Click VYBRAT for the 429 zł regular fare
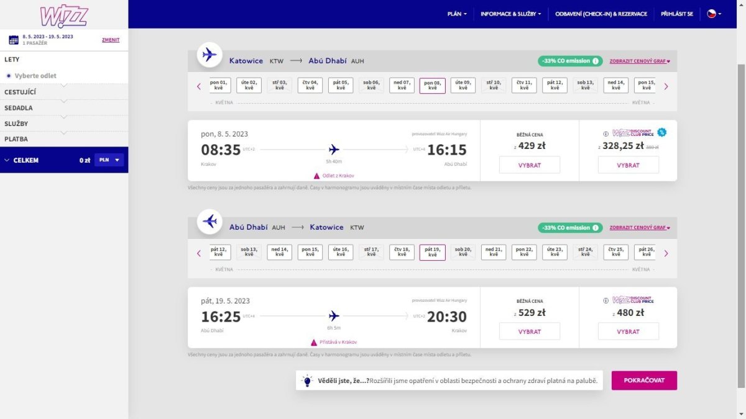 point(529,165)
